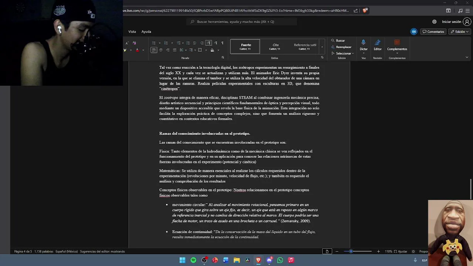Click Buscar in Edición group
The image size is (473, 266).
coord(338,41)
